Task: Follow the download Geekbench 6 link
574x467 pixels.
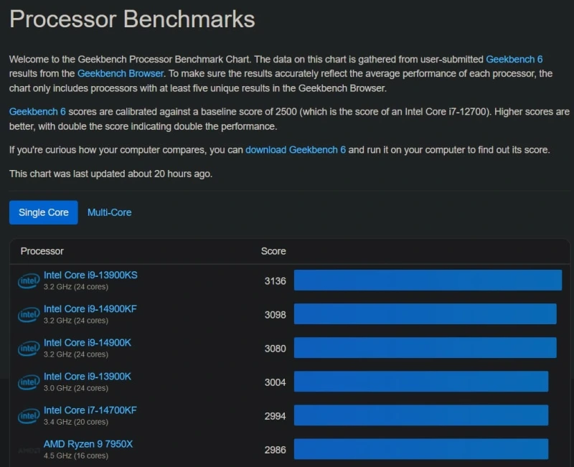Action: coord(296,150)
